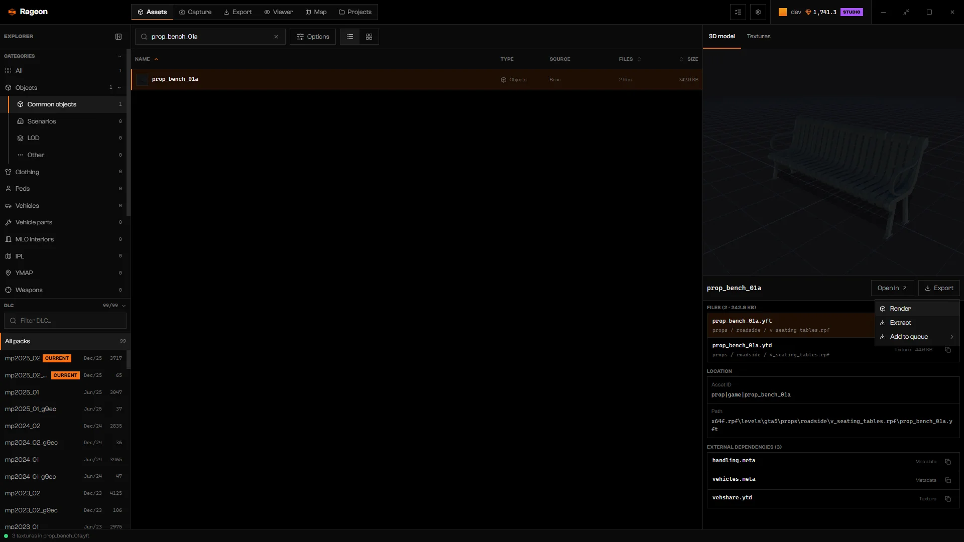Choose Extract from Export menu
The width and height of the screenshot is (964, 542).
[x=917, y=323]
